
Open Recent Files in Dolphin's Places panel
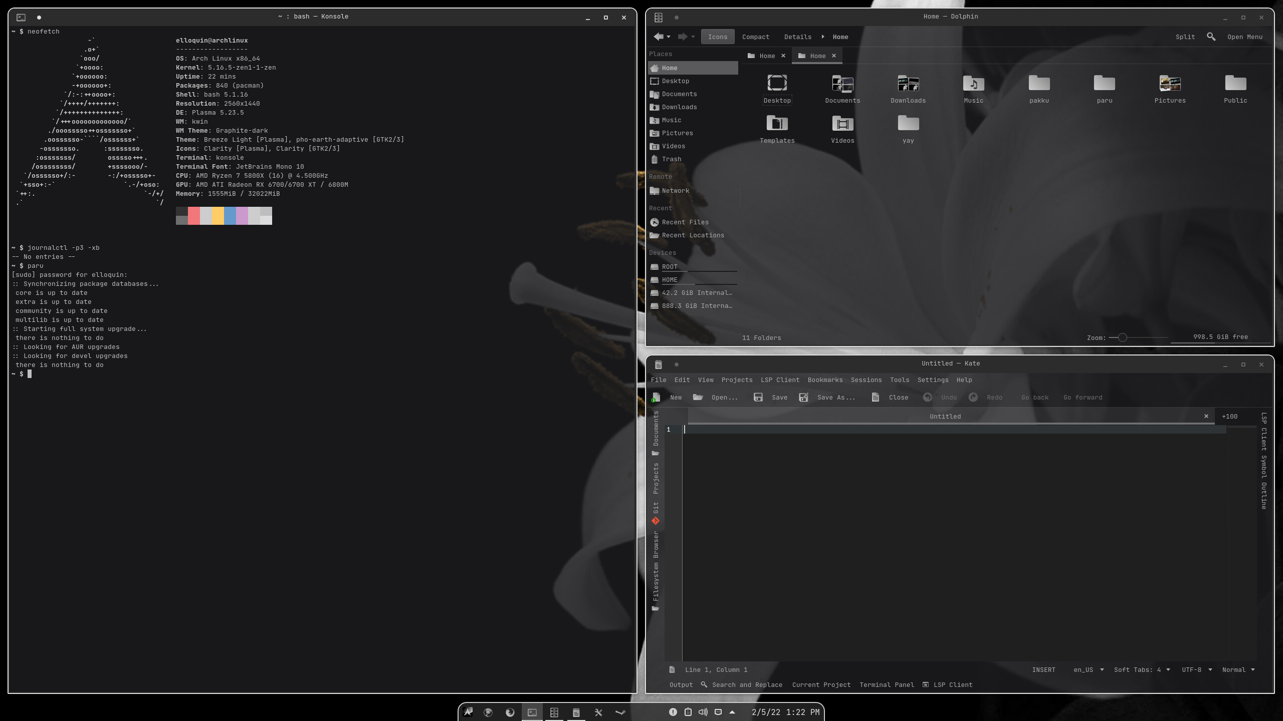point(693,222)
